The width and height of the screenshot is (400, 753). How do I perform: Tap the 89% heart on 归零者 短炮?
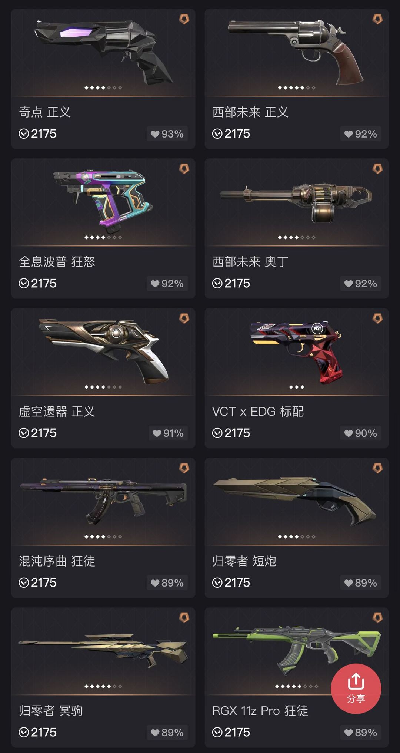[360, 583]
